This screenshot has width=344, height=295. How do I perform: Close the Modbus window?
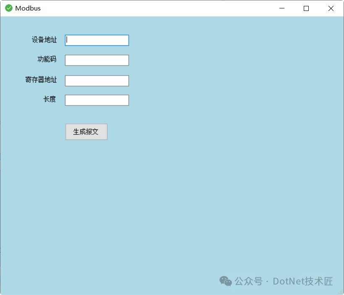pos(331,8)
